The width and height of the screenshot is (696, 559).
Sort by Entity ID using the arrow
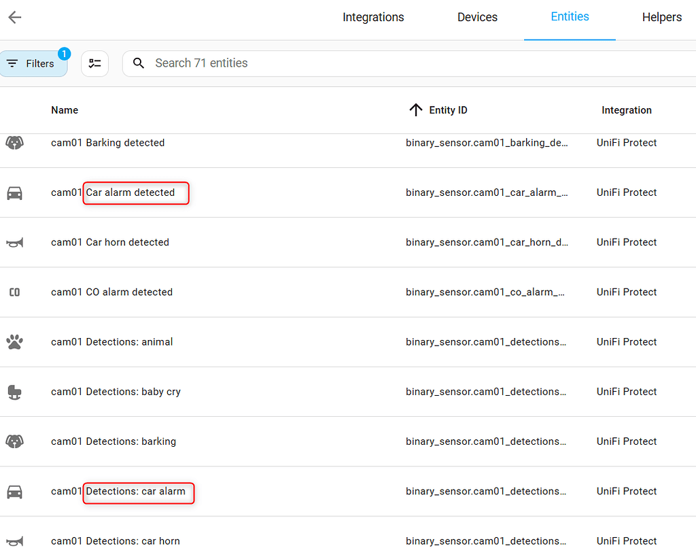(x=415, y=109)
